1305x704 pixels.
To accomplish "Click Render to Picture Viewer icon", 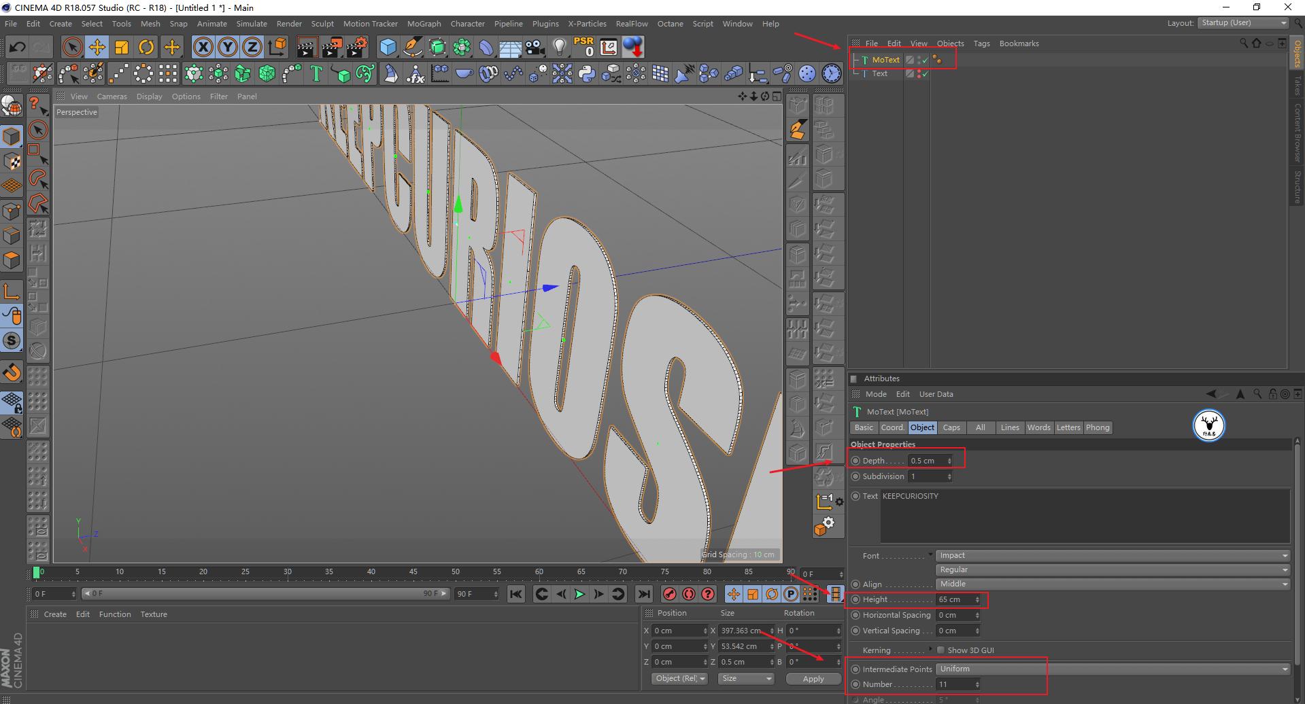I will click(331, 46).
